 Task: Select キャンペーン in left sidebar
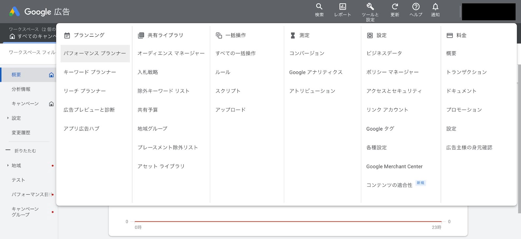[x=25, y=104]
